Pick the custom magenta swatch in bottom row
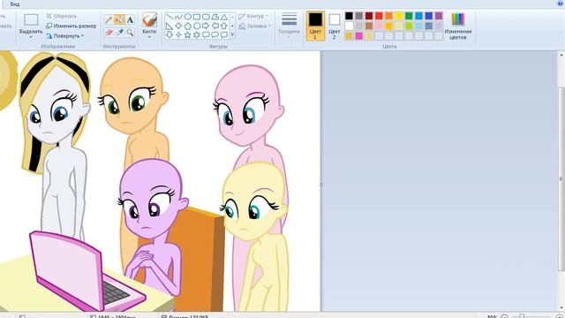The image size is (565, 318). (359, 35)
